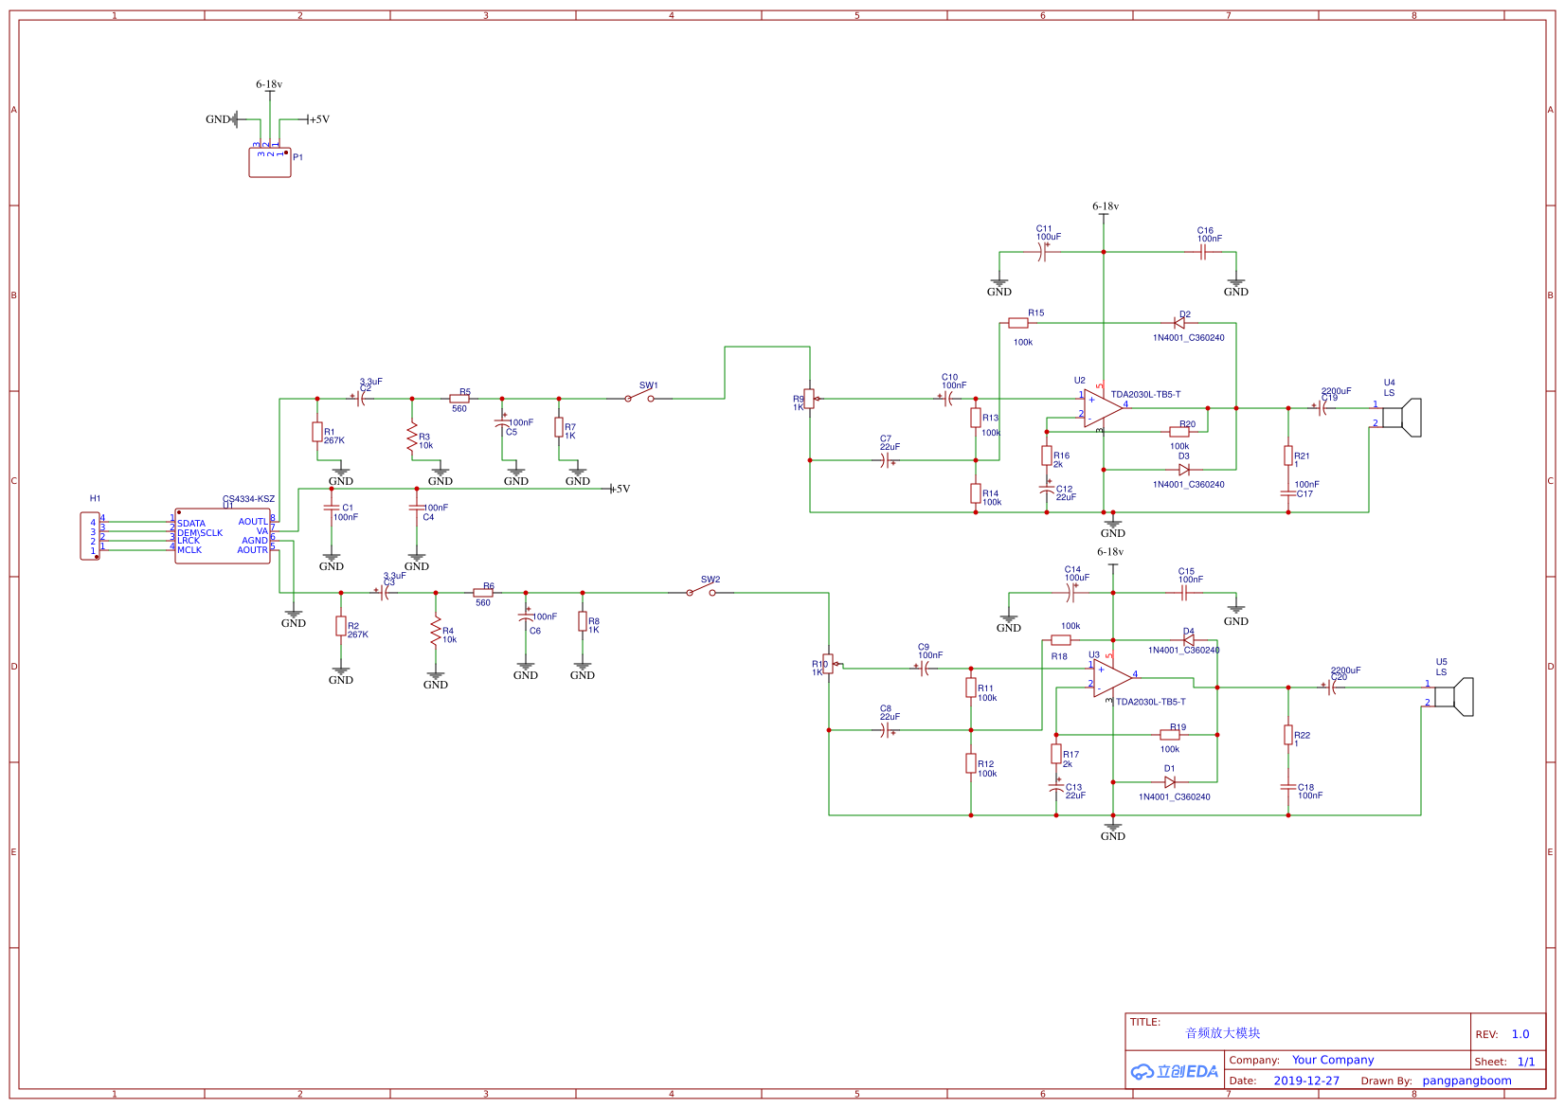The width and height of the screenshot is (1565, 1108).
Task: Select resistor R17 2k symbol
Action: (x=1056, y=754)
